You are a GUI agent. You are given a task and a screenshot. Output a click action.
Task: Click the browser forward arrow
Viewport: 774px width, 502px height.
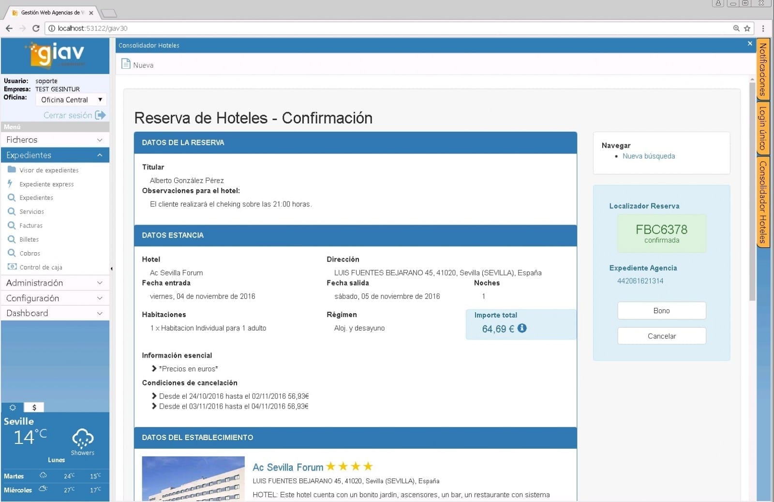pyautogui.click(x=22, y=29)
